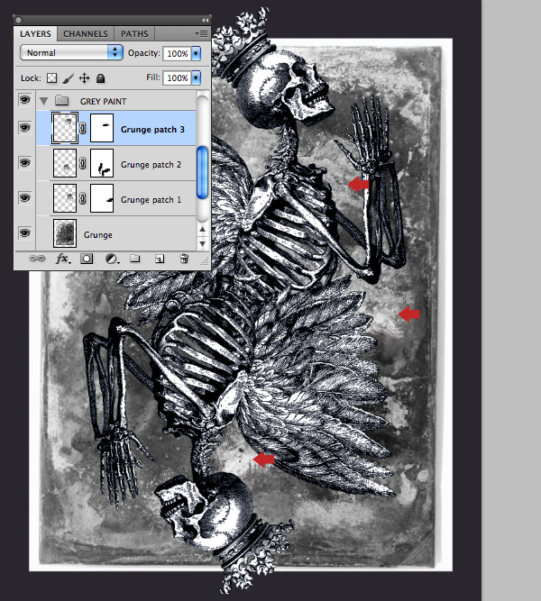Toggle Lock position move icon
The height and width of the screenshot is (601, 541).
85,78
